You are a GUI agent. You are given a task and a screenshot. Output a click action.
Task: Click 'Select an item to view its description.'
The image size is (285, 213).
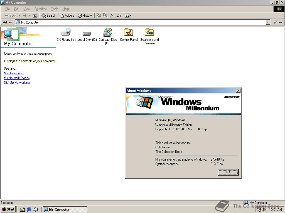(x=28, y=54)
